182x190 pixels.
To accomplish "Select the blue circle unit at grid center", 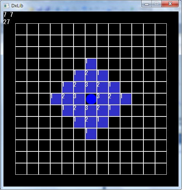I will click(x=91, y=99).
